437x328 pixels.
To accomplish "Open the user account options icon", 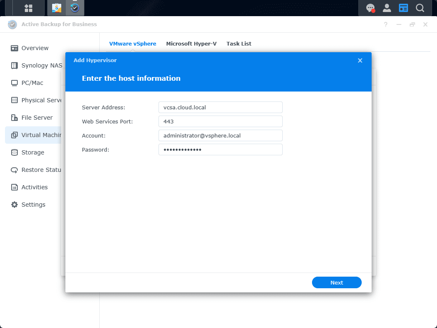I will 387,8.
